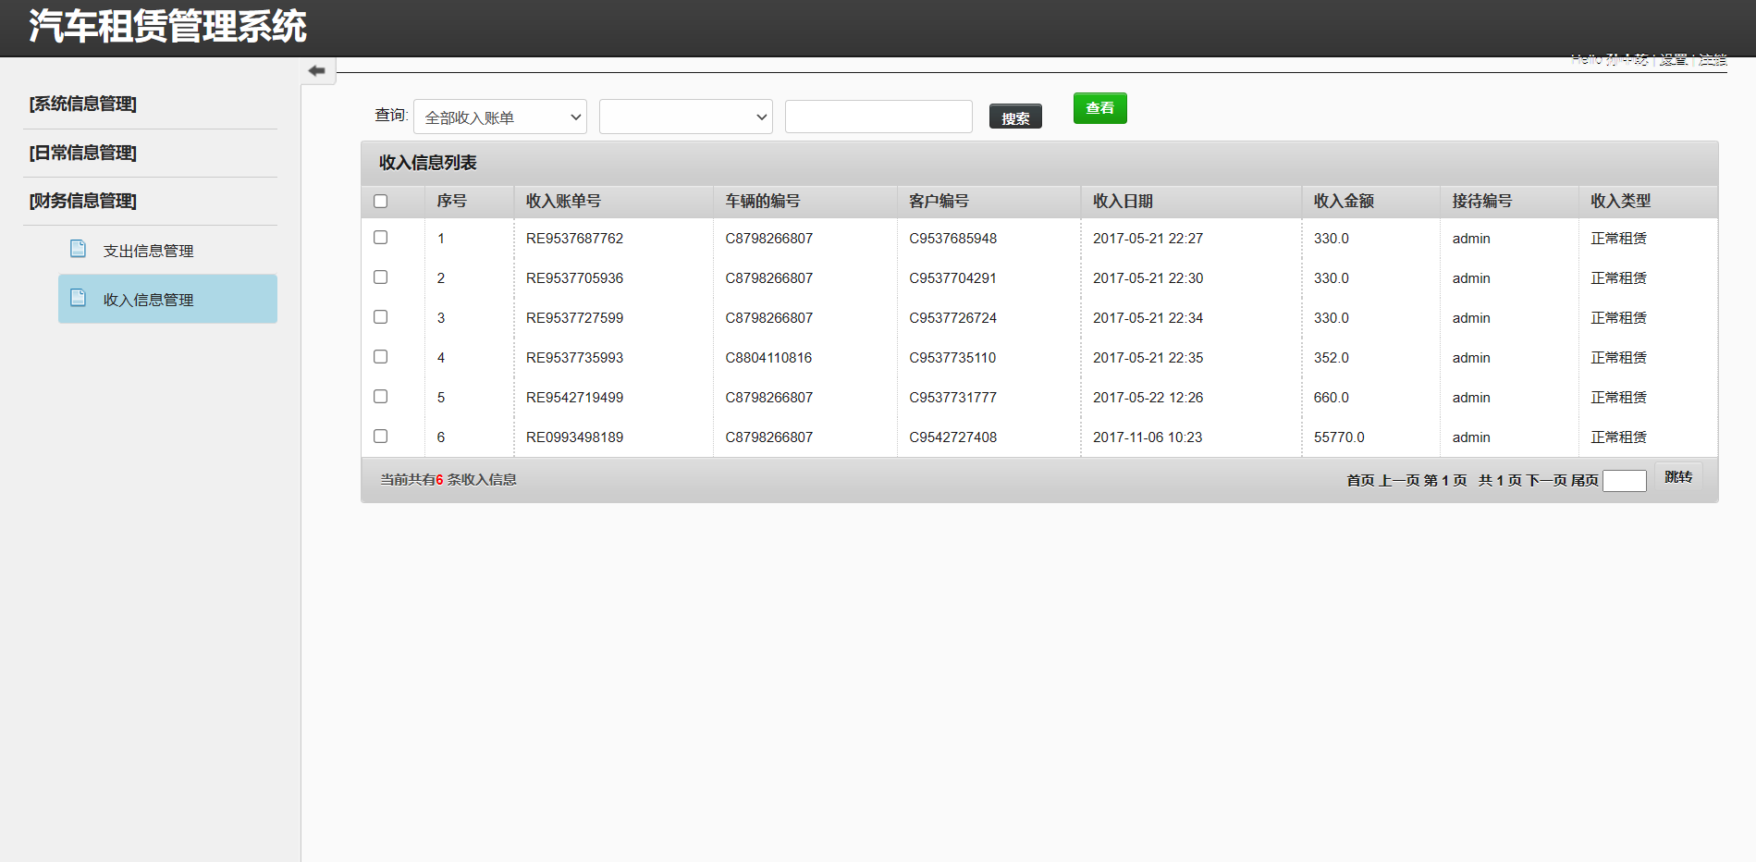Go to 上一页 previous page link
This screenshot has height=862, width=1756.
coord(1399,480)
